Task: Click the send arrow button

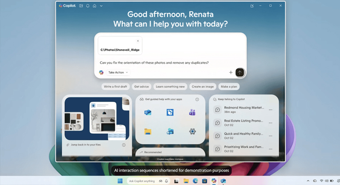Action: click(240, 72)
